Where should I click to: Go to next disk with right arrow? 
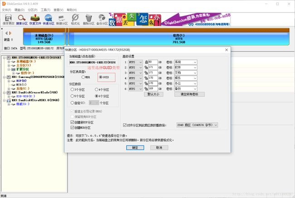tap(10, 33)
